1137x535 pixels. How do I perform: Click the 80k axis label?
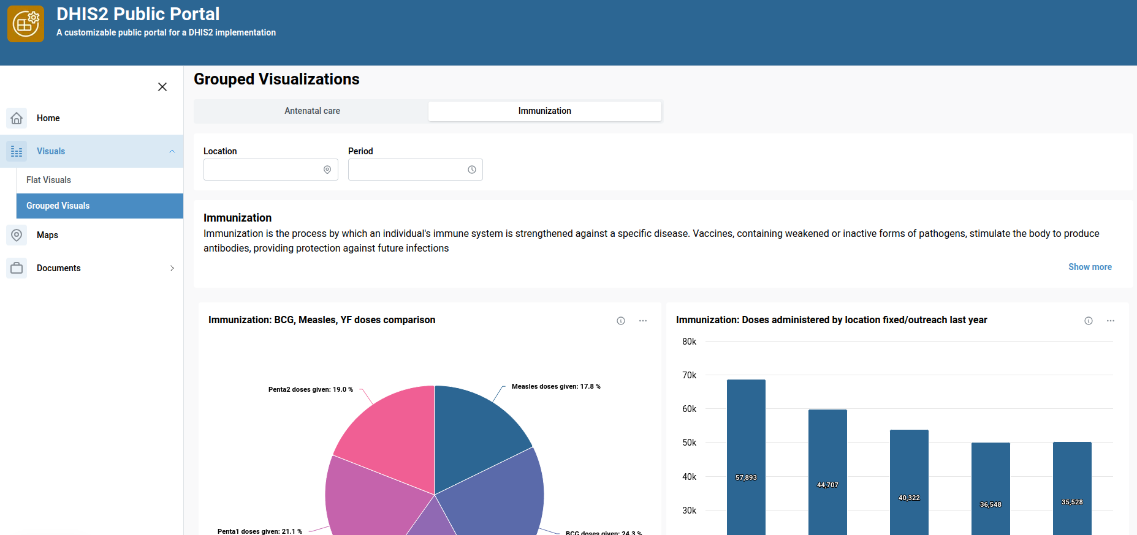(689, 342)
